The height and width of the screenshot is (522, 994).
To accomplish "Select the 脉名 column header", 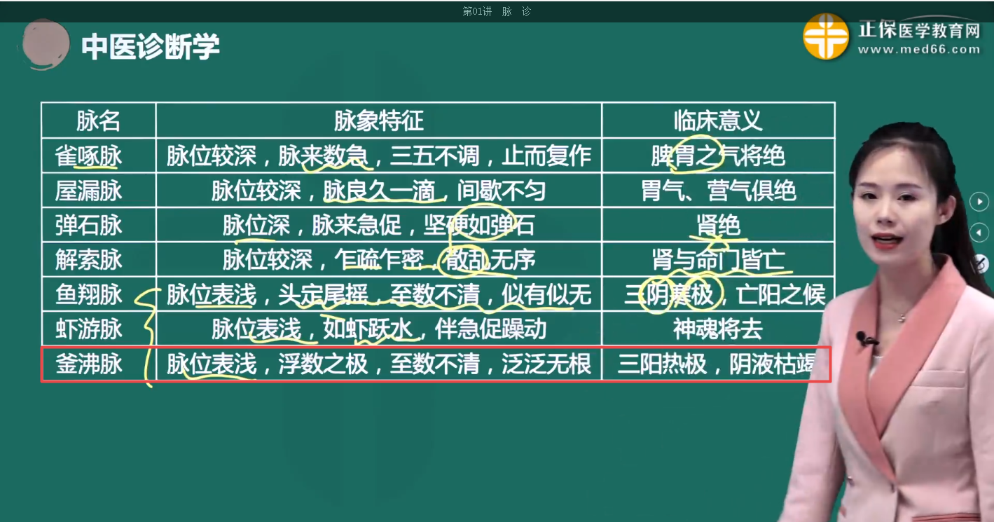I will (98, 121).
